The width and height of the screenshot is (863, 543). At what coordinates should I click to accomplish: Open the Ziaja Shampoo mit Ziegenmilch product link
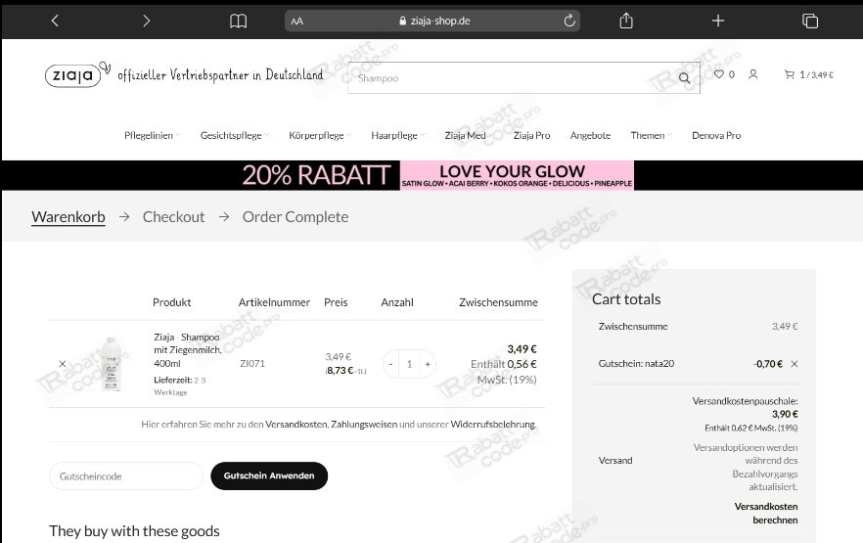point(188,350)
